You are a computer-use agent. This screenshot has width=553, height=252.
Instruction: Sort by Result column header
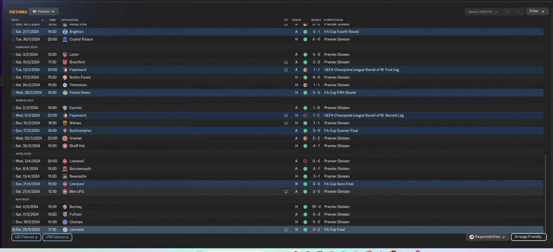pyautogui.click(x=316, y=20)
